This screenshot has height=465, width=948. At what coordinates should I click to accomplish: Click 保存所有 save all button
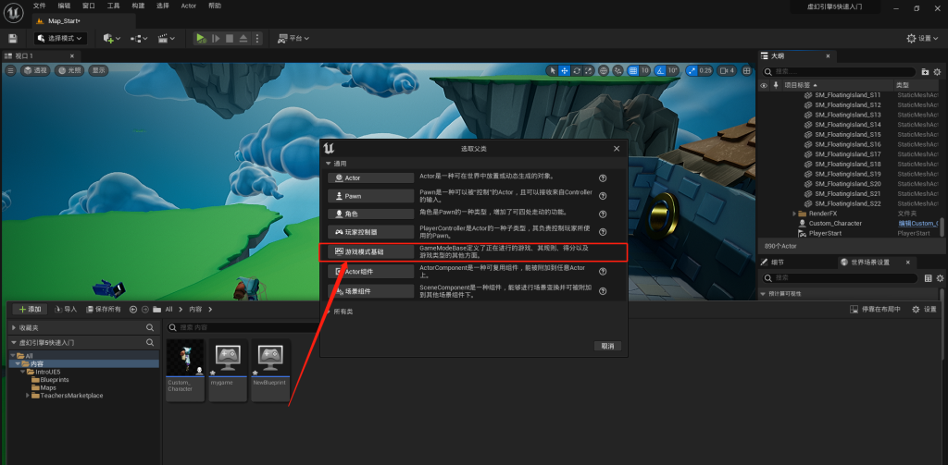(104, 309)
